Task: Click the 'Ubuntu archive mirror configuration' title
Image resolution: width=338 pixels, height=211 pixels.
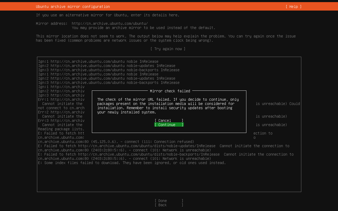Action: pyautogui.click(x=73, y=7)
